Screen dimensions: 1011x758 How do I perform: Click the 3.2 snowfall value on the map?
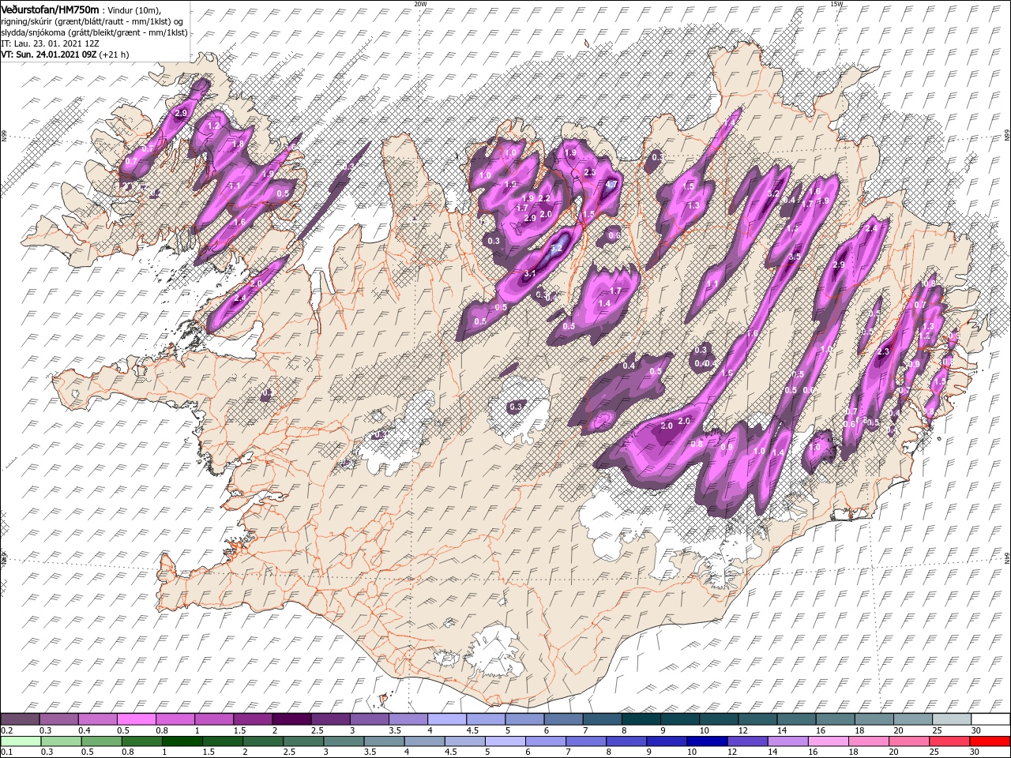(x=773, y=193)
